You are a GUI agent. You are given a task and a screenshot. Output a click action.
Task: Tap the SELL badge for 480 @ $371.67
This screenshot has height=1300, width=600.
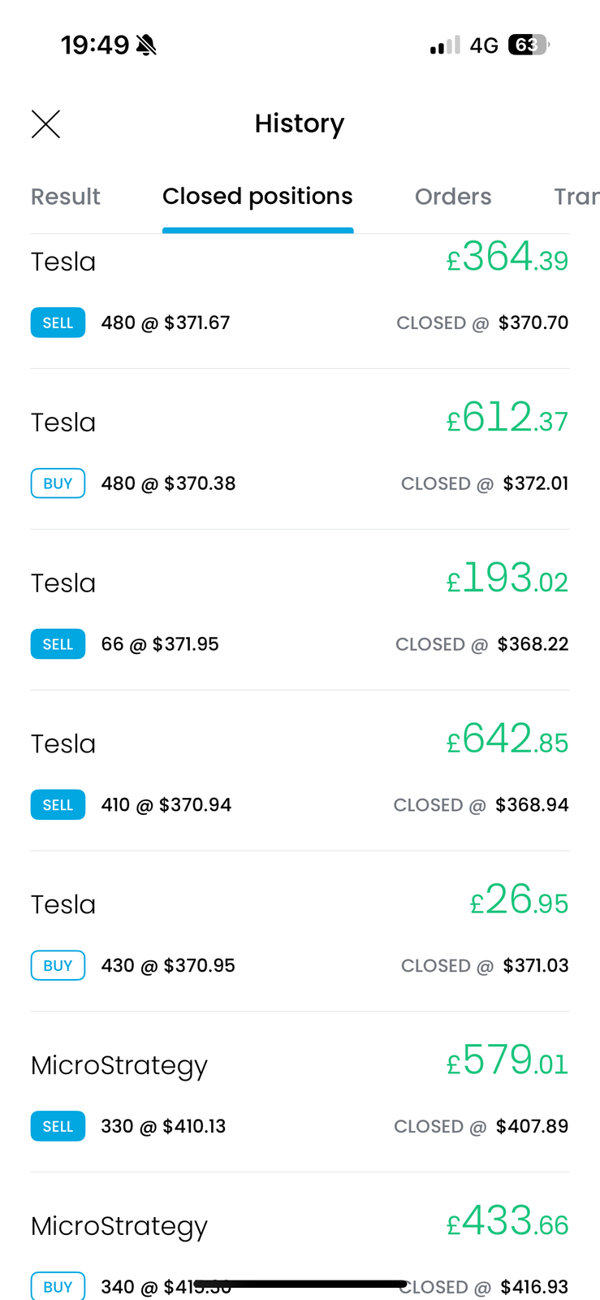click(x=58, y=323)
